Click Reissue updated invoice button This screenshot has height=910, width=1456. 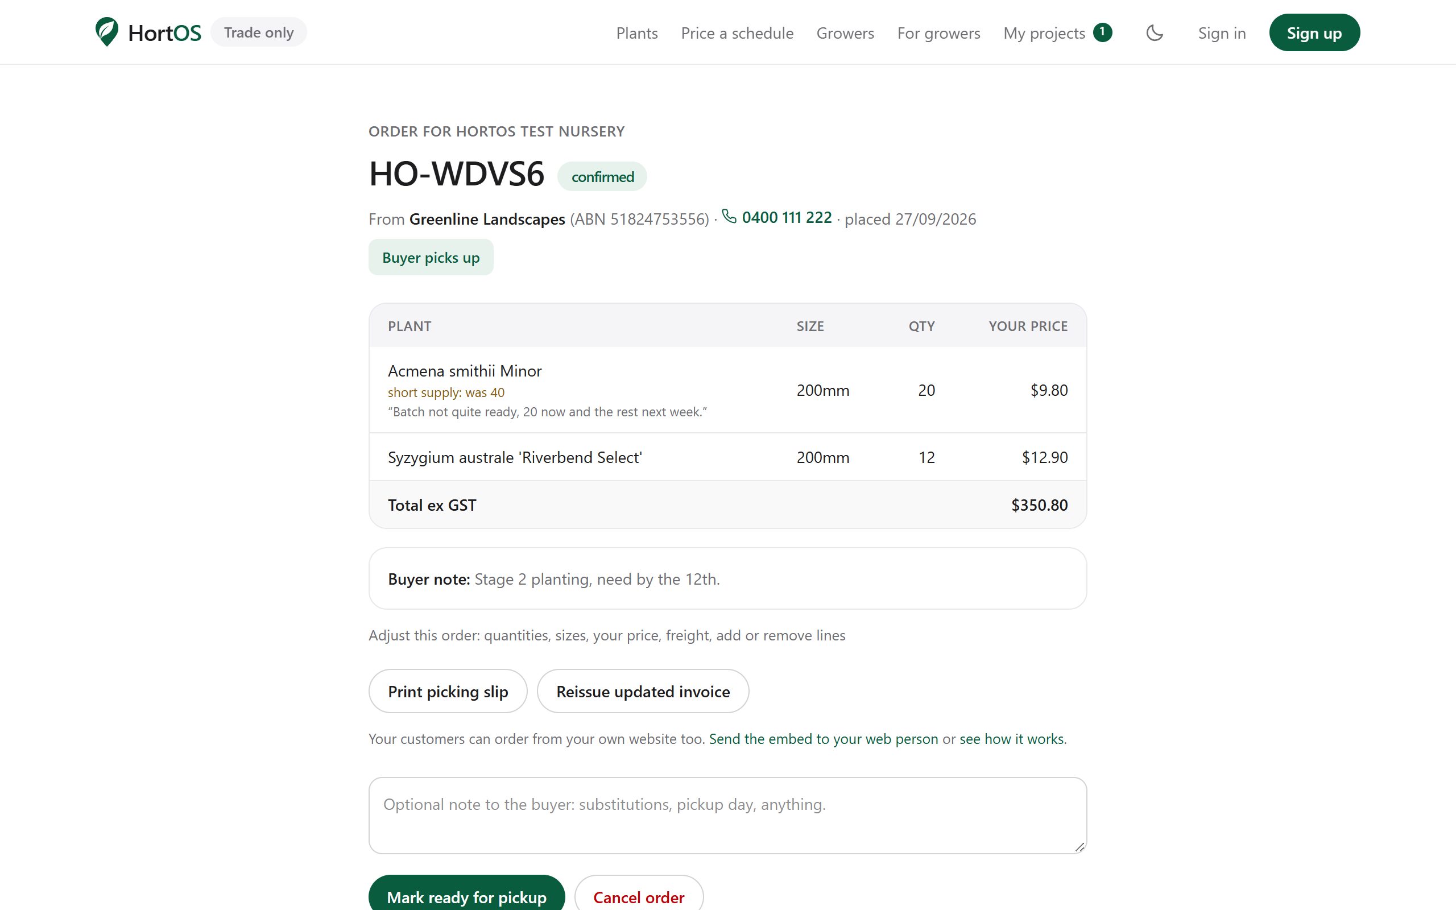click(643, 691)
